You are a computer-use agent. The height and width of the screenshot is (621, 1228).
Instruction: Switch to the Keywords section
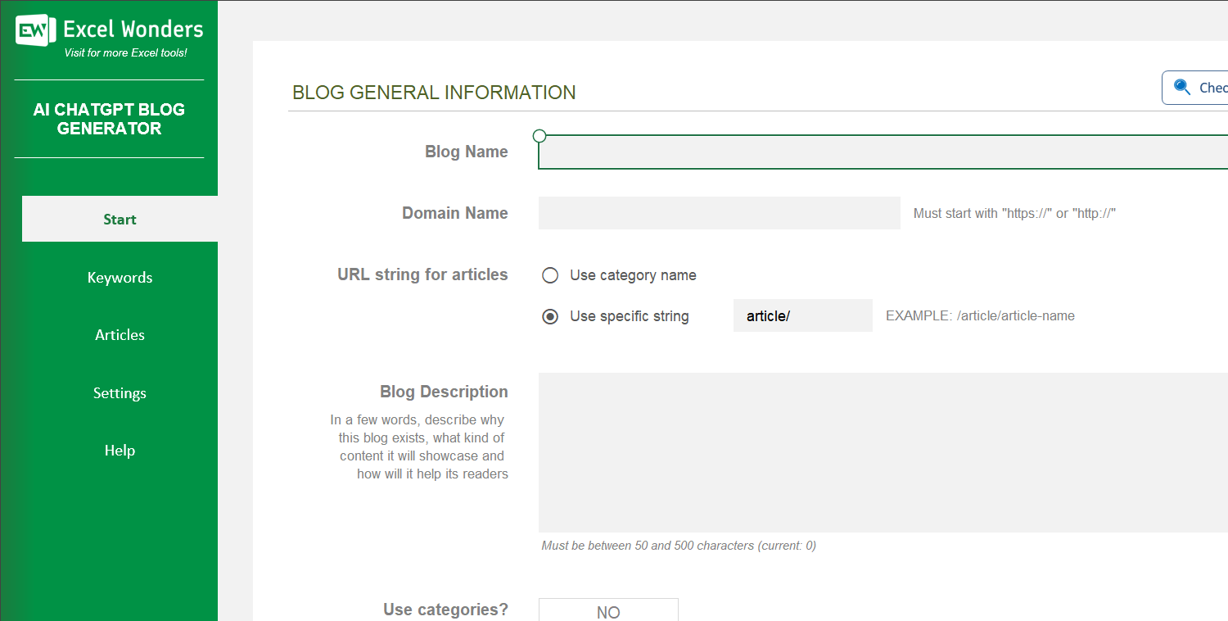[x=120, y=277]
